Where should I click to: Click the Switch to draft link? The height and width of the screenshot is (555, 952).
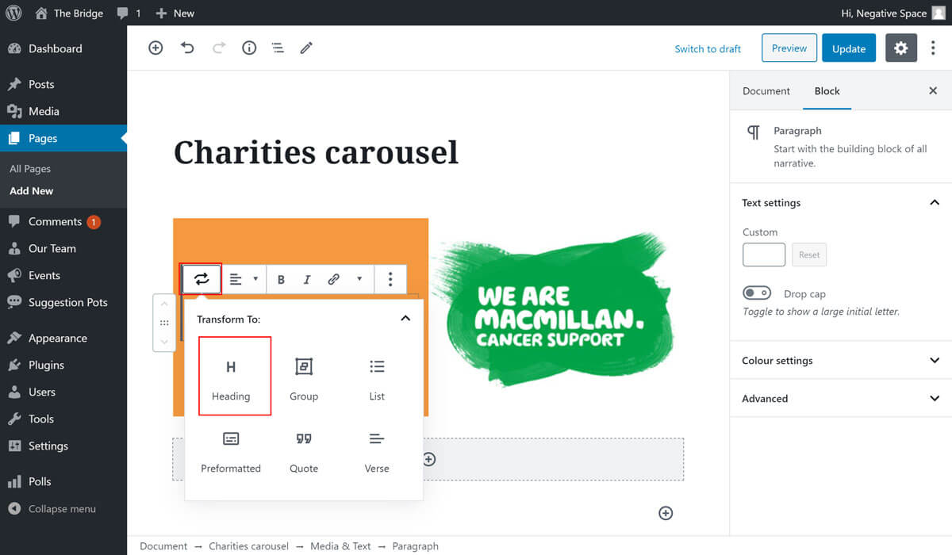708,49
